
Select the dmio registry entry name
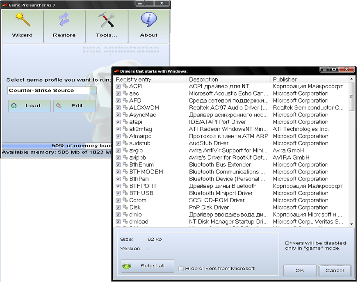tap(135, 215)
